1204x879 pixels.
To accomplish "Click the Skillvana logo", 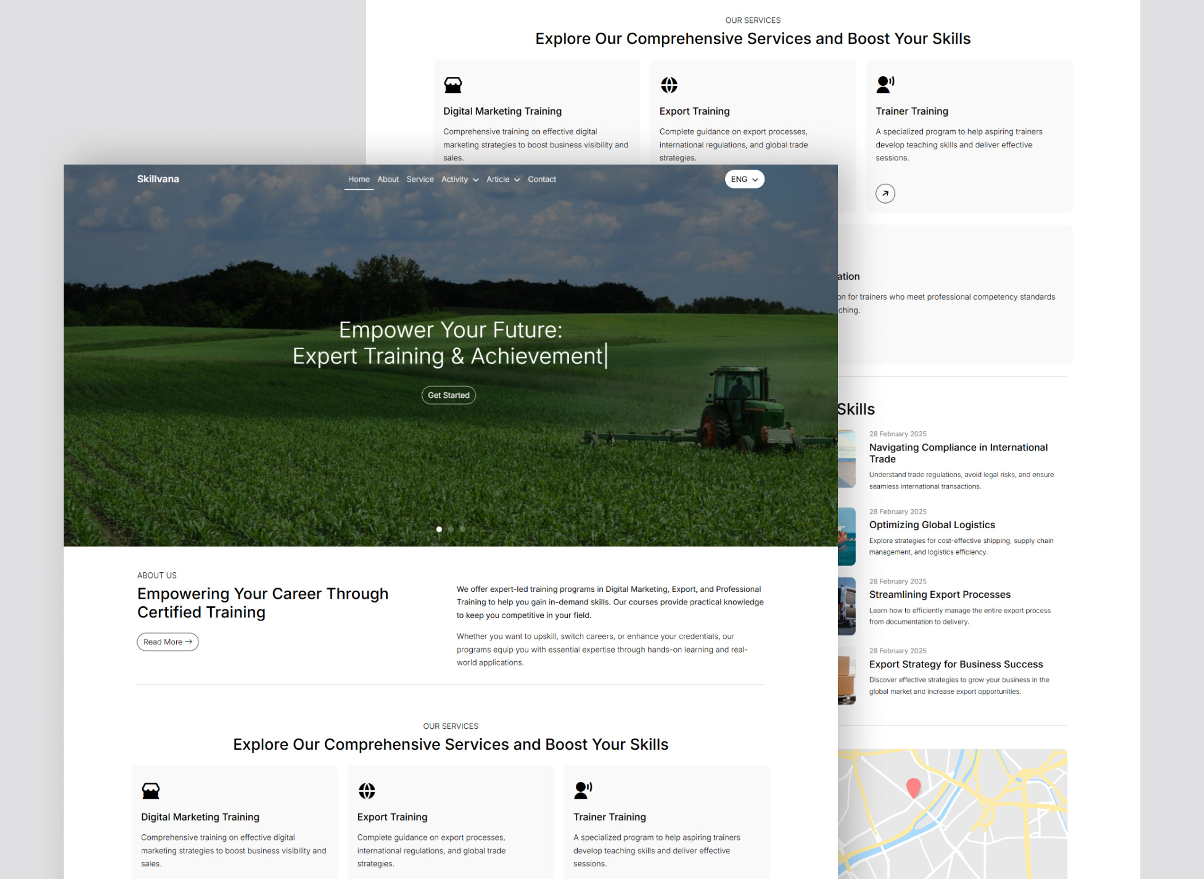I will point(158,179).
